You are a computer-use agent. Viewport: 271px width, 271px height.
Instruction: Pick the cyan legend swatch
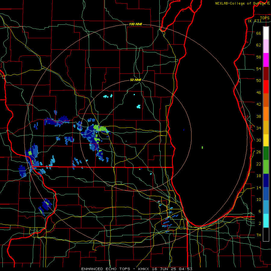(x=266, y=221)
